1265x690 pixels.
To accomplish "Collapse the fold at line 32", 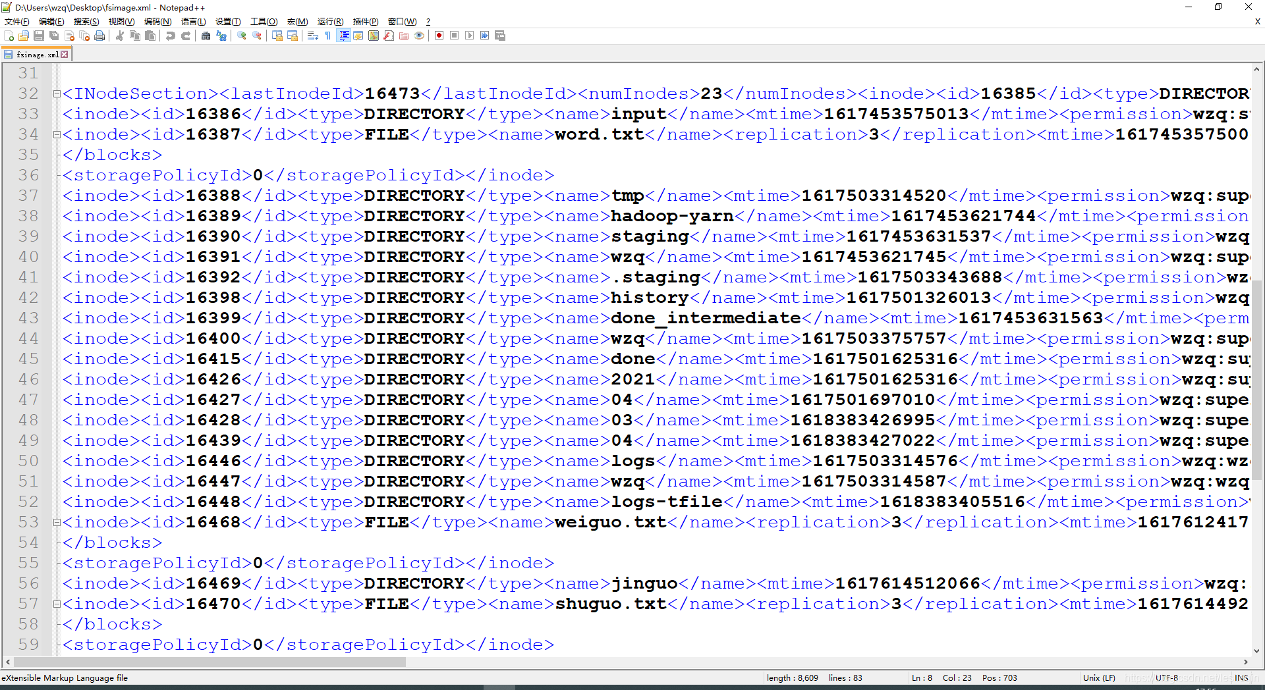I will tap(57, 94).
